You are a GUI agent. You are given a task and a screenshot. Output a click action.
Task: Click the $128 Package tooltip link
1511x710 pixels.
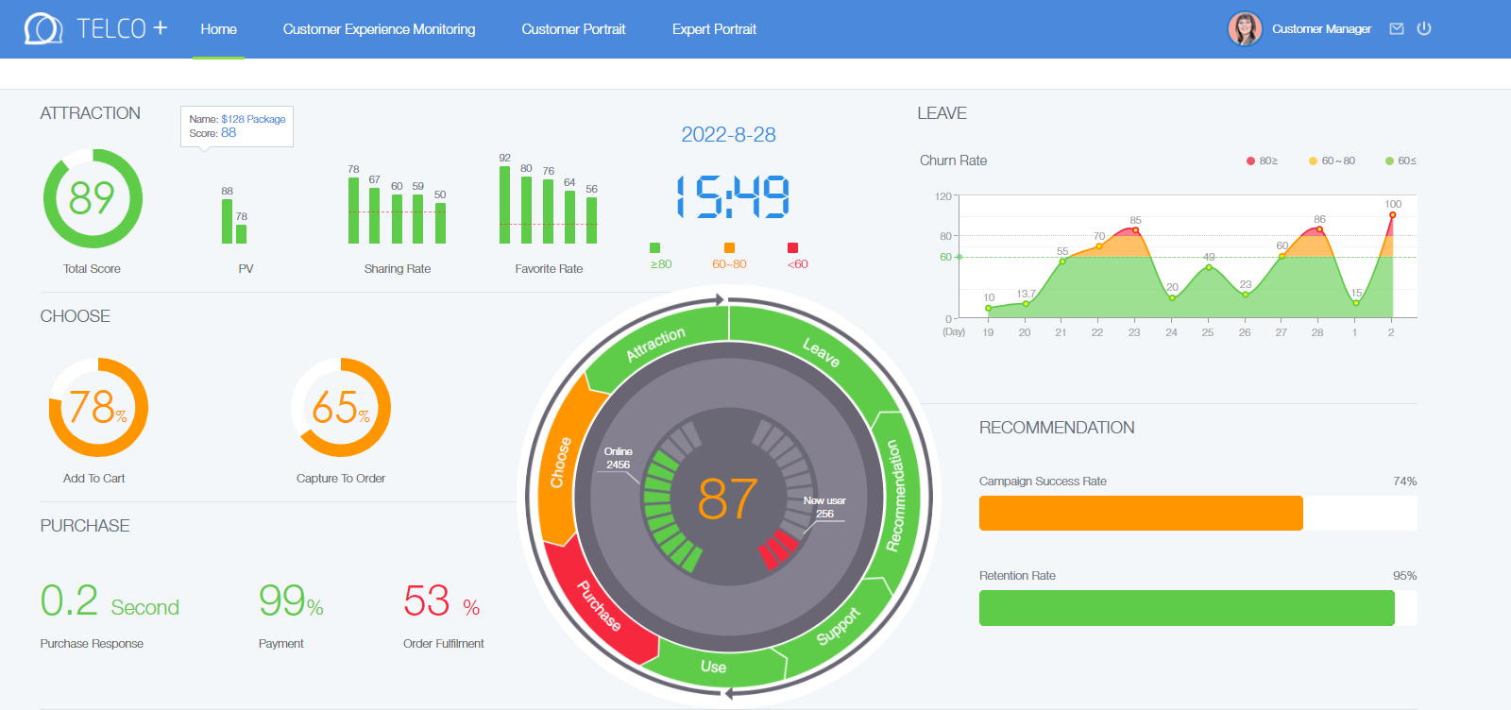[253, 119]
